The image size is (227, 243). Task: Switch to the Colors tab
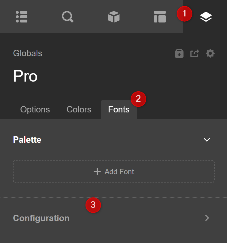79,110
